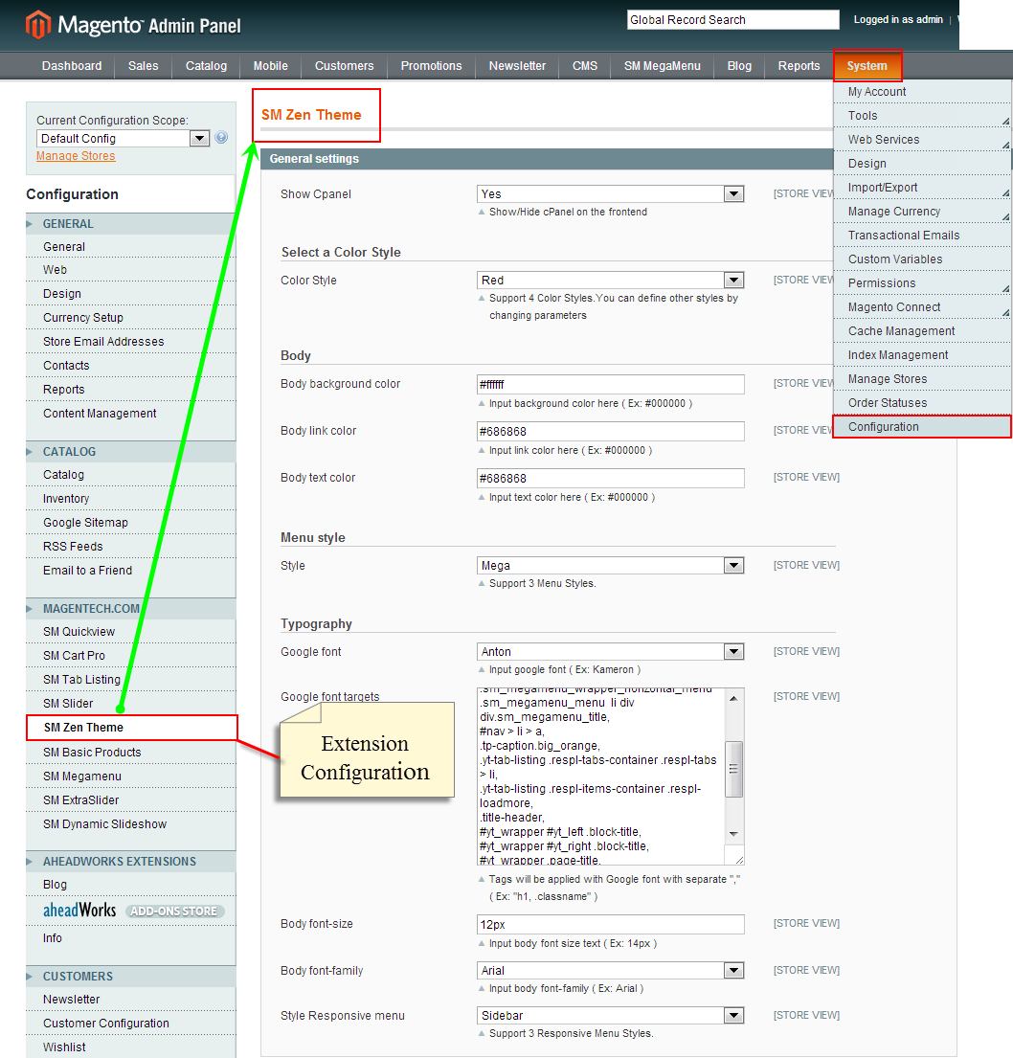Click the Manage Stores link under scope

point(76,156)
